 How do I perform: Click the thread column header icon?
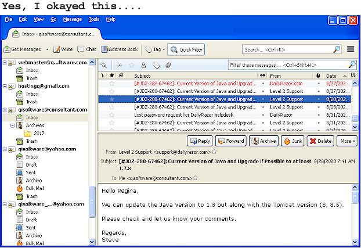(103, 76)
